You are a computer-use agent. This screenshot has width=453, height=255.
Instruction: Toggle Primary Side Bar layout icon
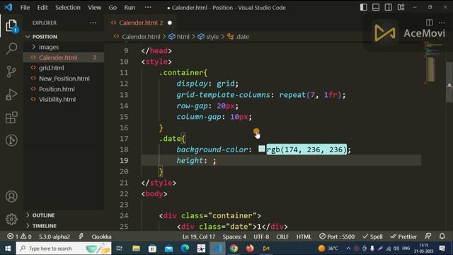pyautogui.click(x=363, y=8)
